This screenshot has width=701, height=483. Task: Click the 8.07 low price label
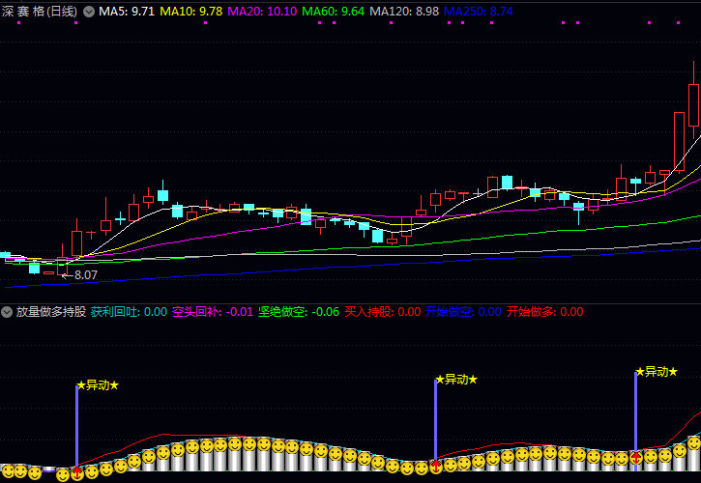[85, 275]
